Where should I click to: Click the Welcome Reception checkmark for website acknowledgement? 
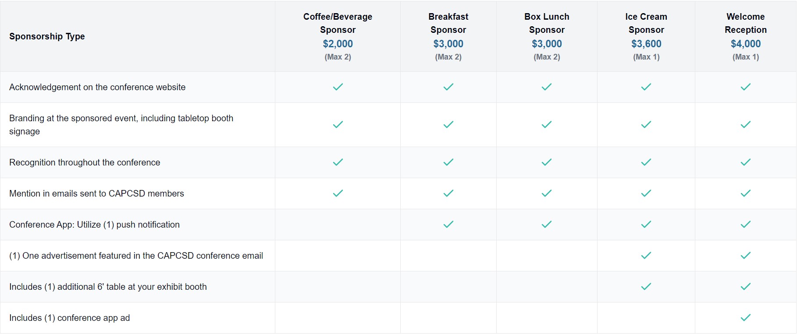coord(746,87)
